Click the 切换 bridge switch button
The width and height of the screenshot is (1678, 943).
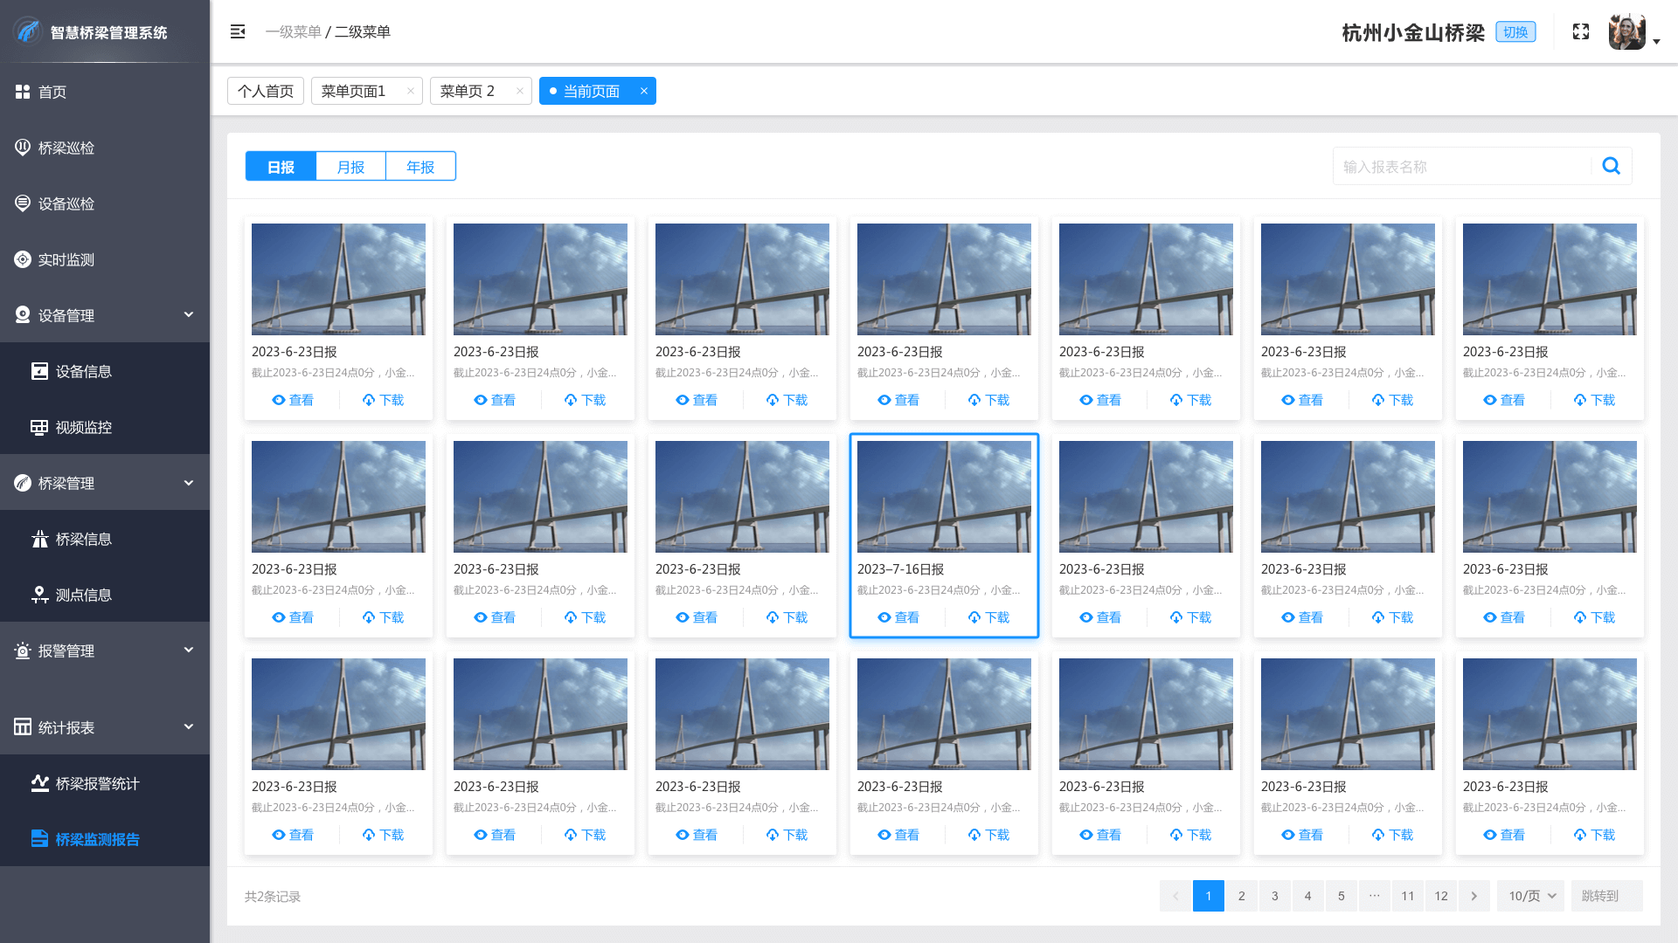[1515, 32]
